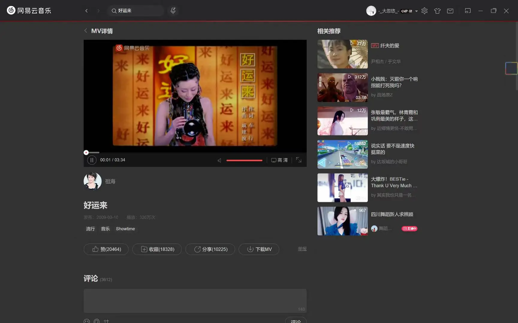Image resolution: width=518 pixels, height=323 pixels.
Task: Open the listen-to-identify microphone icon
Action: 173,11
